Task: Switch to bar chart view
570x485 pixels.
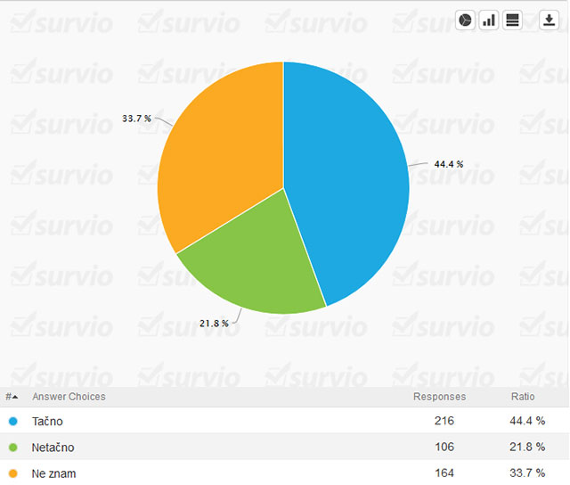Action: coord(488,21)
